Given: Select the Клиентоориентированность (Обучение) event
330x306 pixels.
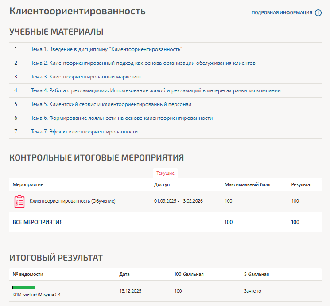Looking at the screenshot, I should click(72, 201).
